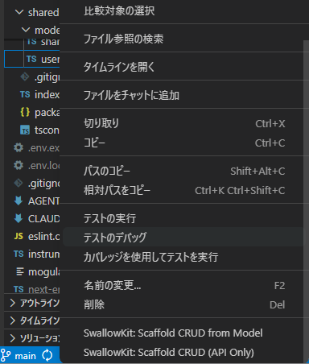Image resolution: width=309 pixels, height=364 pixels.
Task: Click the git icon beside root .gitign file
Action: [19, 183]
